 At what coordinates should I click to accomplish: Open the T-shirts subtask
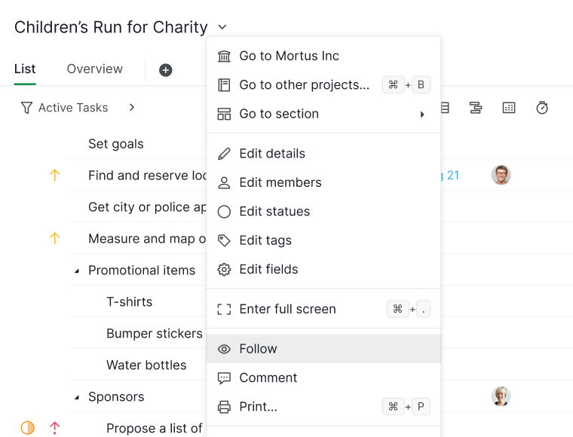pyautogui.click(x=130, y=302)
